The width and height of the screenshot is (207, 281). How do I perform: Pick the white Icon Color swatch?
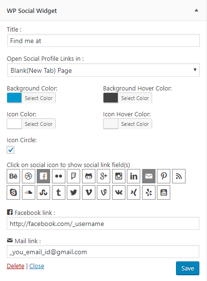[x=14, y=124]
